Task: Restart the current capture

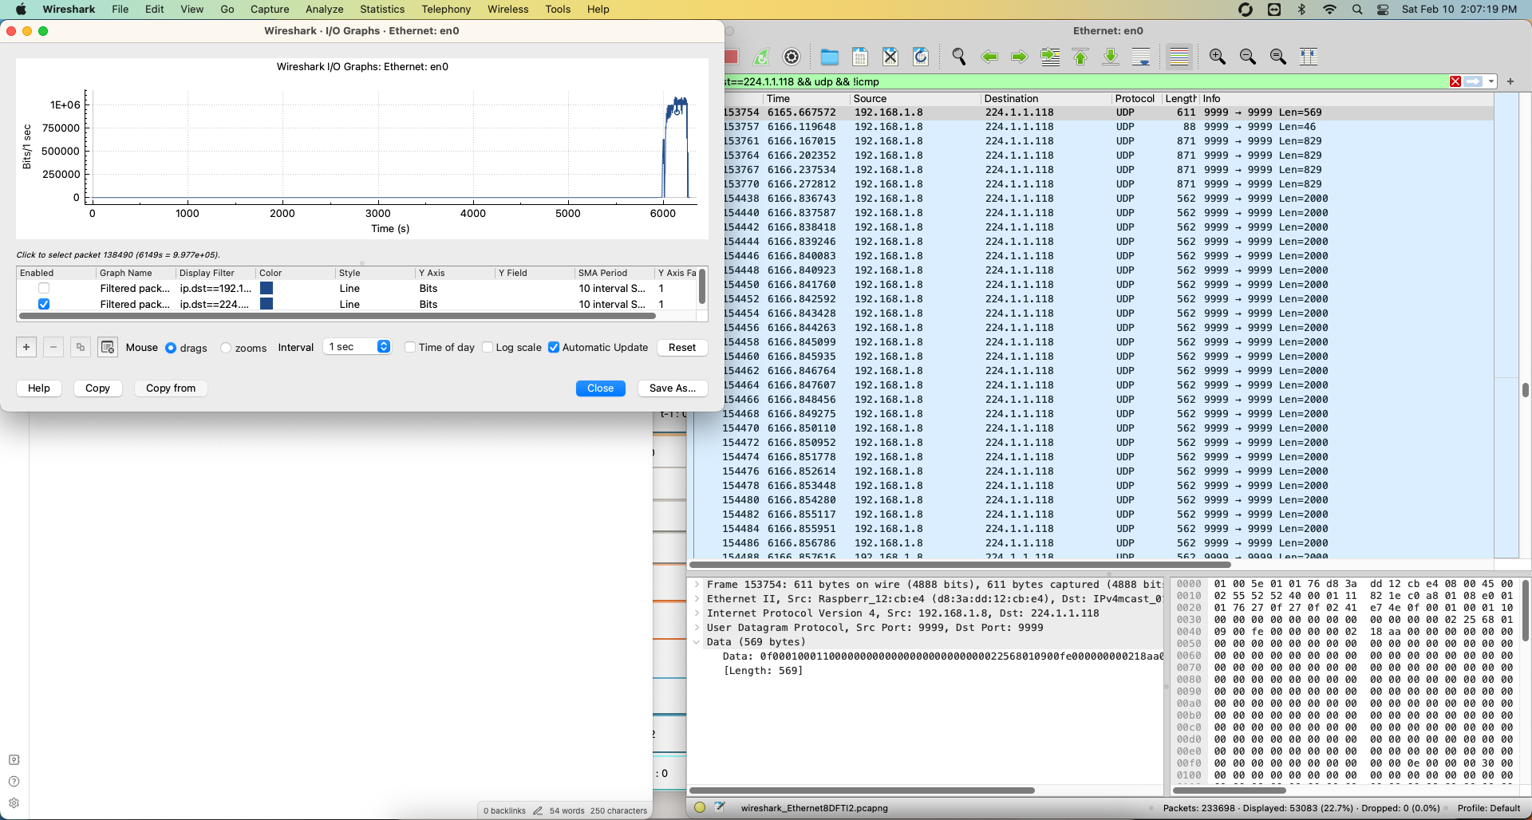Action: pos(761,57)
